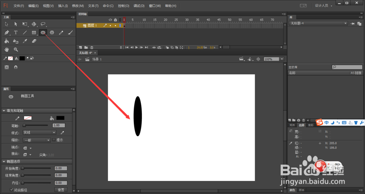This screenshot has width=365, height=194.
Task: Toggle show/hide all layers eye
Action: pos(110,20)
